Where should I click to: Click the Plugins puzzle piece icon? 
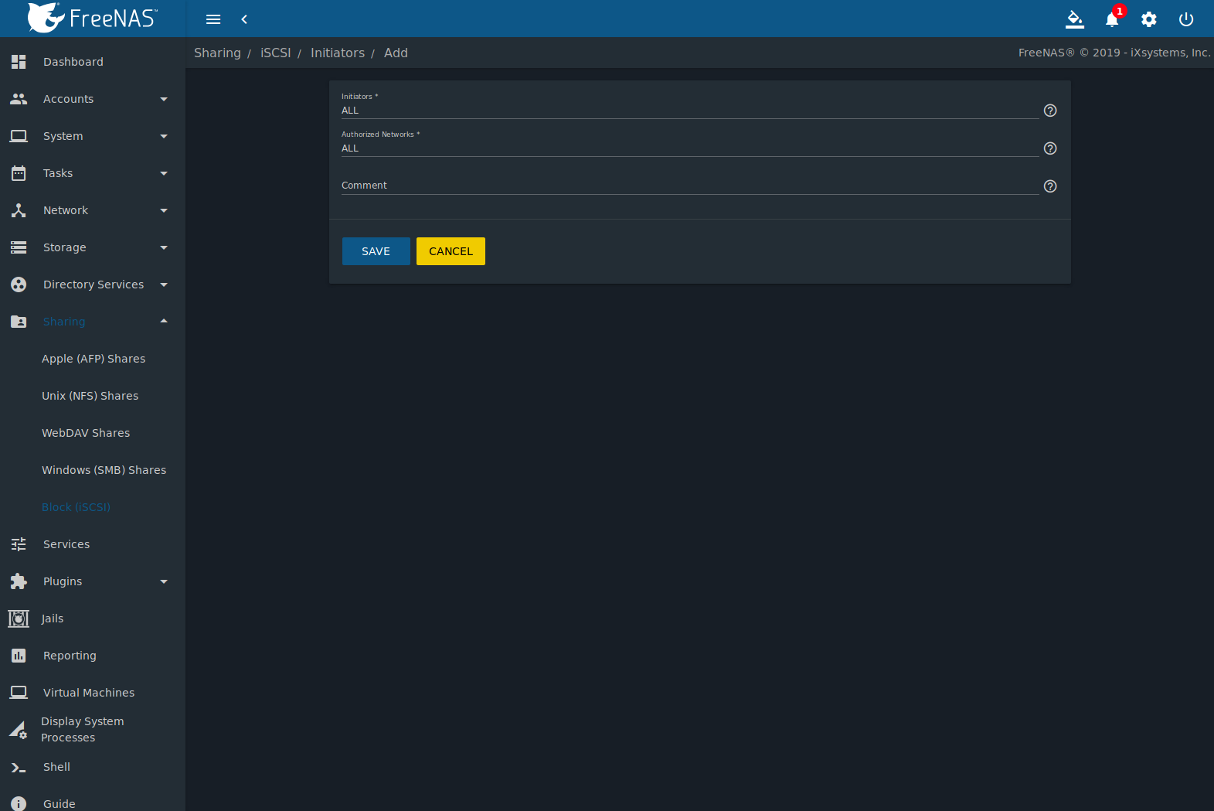coord(19,581)
